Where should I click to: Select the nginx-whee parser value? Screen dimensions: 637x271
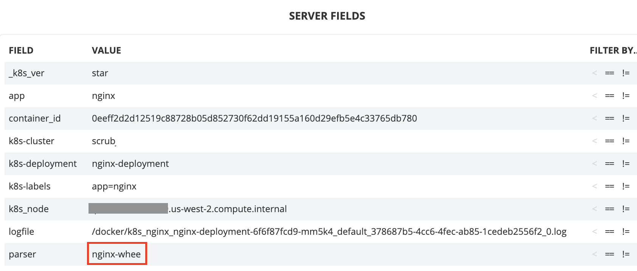[117, 254]
